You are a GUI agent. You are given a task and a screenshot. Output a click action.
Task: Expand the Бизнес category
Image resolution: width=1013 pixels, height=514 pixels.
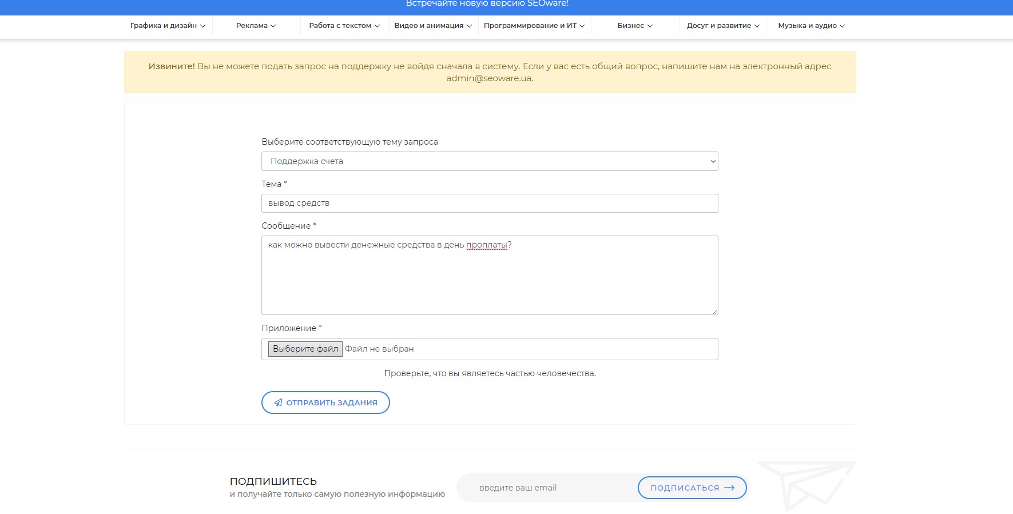[635, 26]
